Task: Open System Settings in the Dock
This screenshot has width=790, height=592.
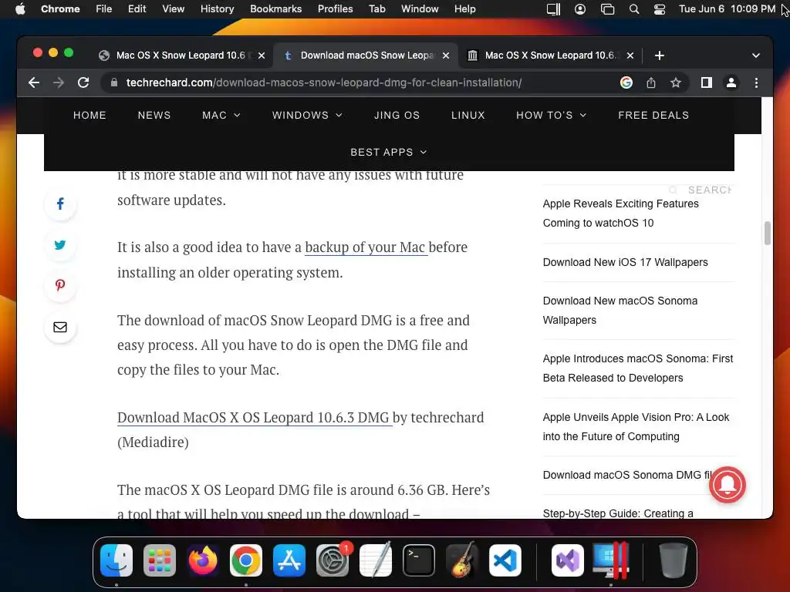Action: (x=332, y=560)
